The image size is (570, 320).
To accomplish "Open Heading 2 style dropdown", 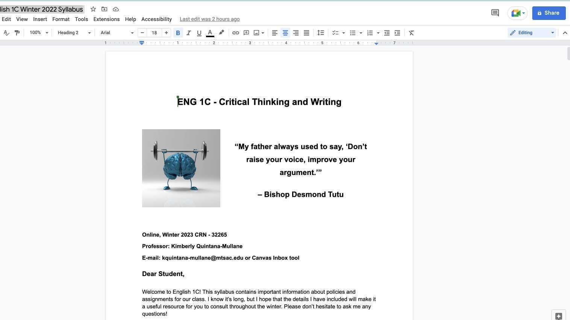I will pyautogui.click(x=74, y=33).
